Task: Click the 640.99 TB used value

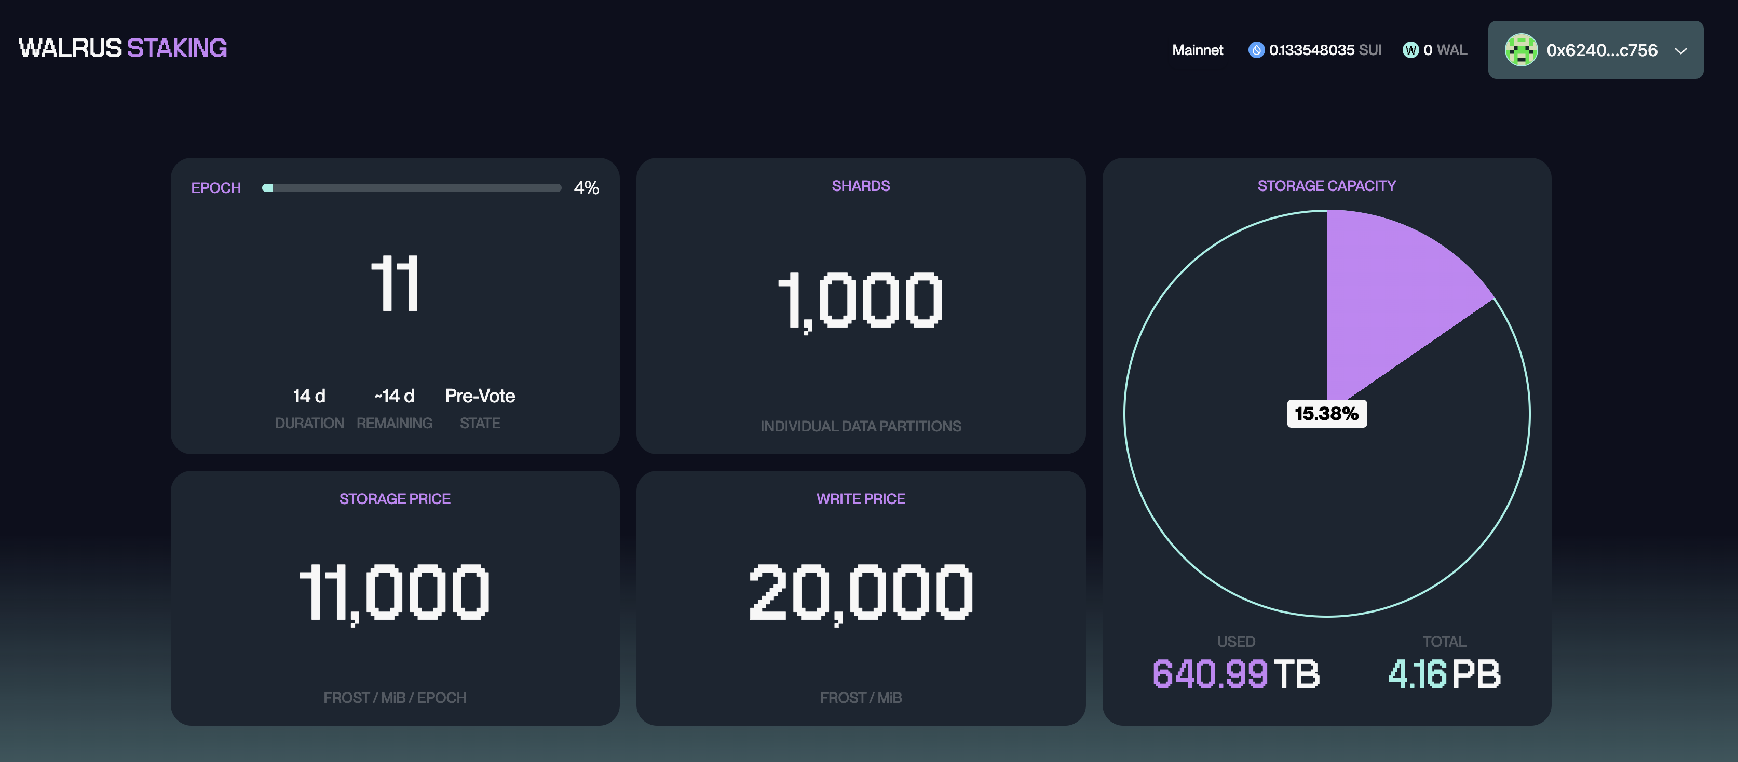Action: (x=1235, y=674)
